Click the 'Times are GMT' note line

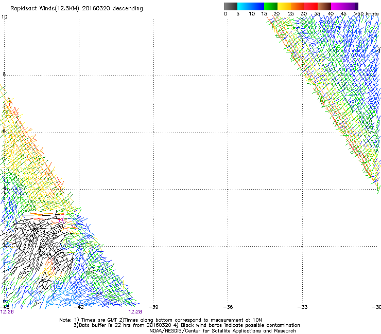click(x=161, y=320)
